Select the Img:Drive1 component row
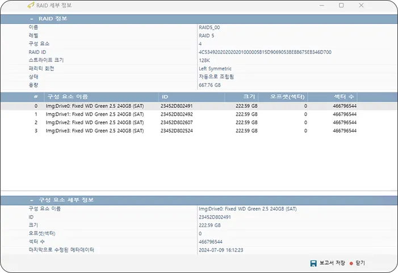Image resolution: width=398 pixels, height=273 pixels. (x=95, y=114)
